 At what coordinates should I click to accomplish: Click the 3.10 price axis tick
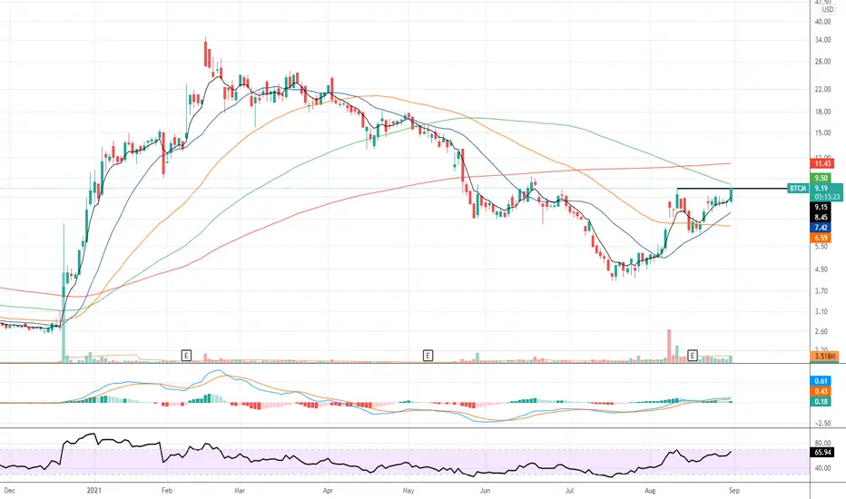(821, 311)
